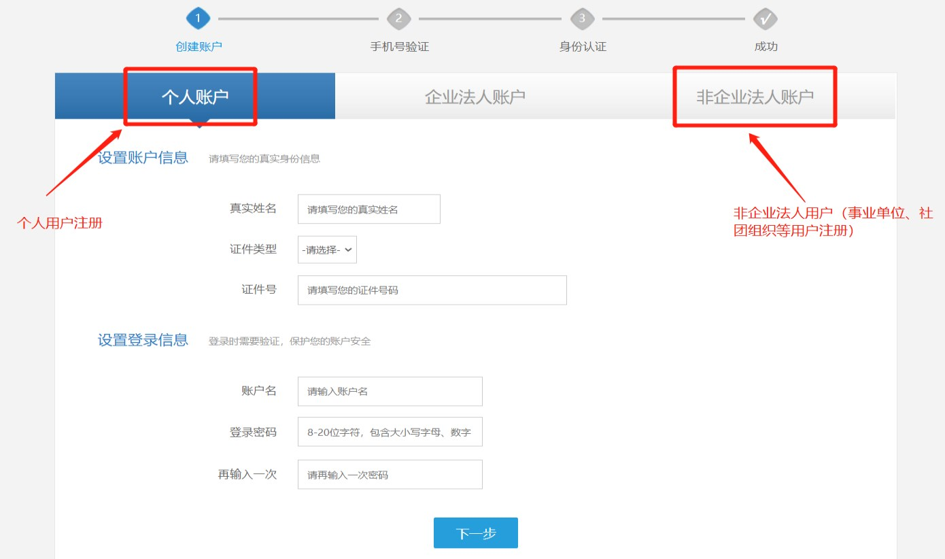Focus the 再输入一次 confirm password field
The image size is (945, 559).
click(x=390, y=475)
